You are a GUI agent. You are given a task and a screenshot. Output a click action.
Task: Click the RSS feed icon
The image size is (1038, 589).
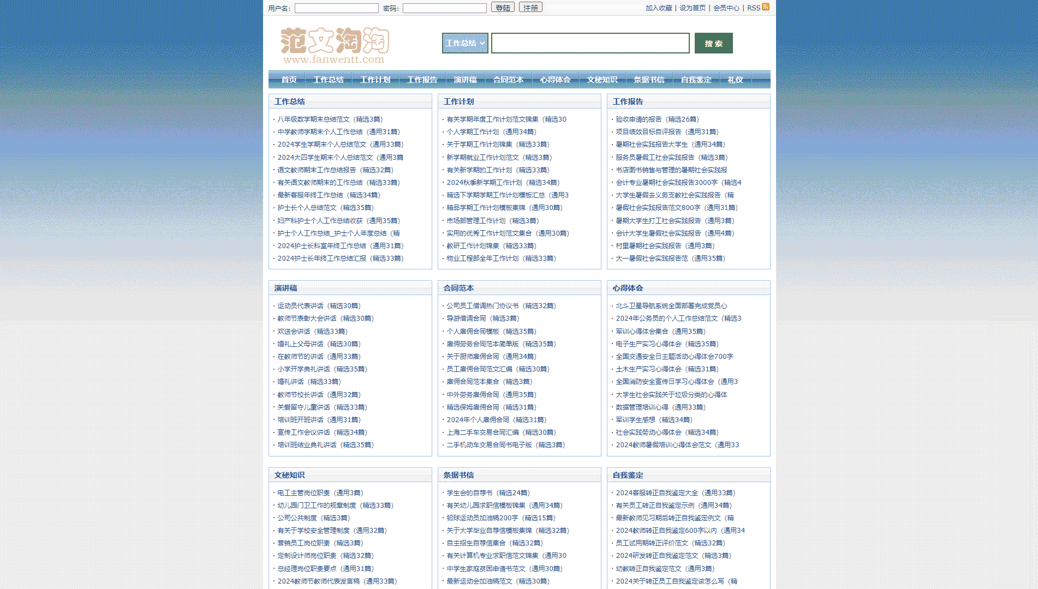tap(766, 7)
